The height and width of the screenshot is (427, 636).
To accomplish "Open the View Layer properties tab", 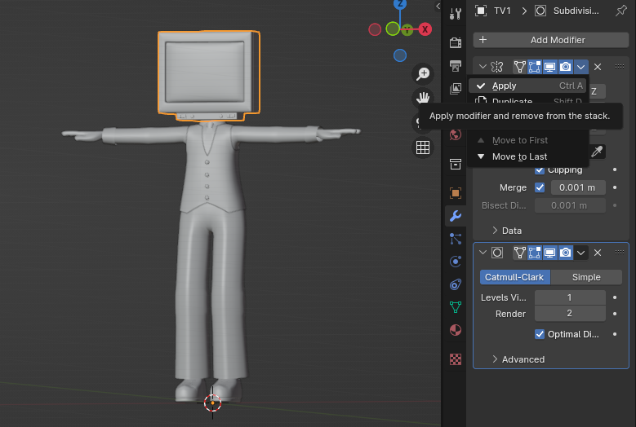I will (x=455, y=88).
